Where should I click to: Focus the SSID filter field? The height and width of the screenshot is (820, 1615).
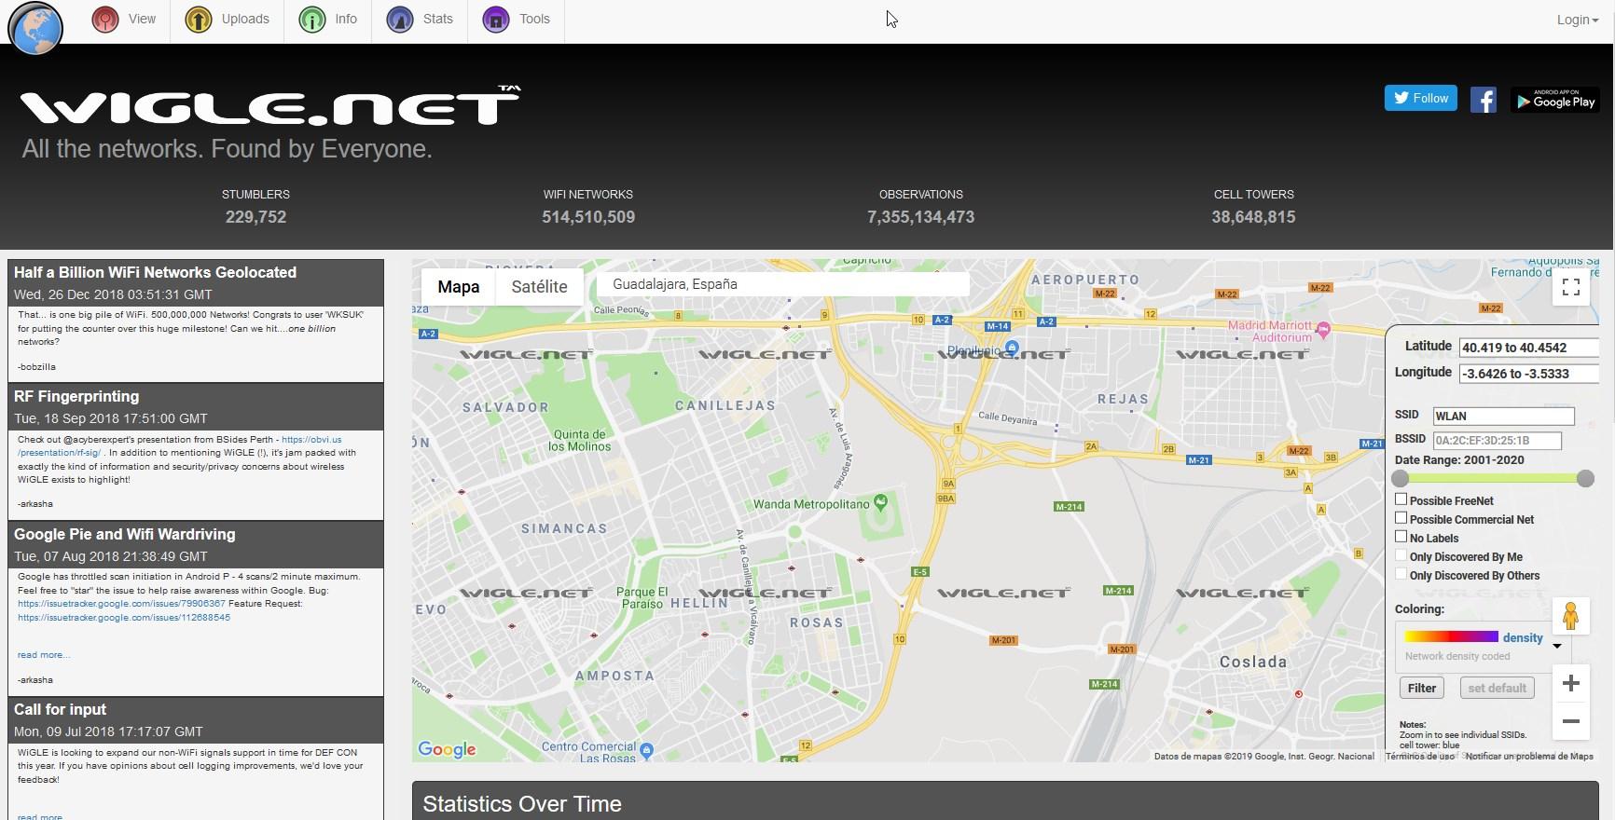tap(1503, 417)
